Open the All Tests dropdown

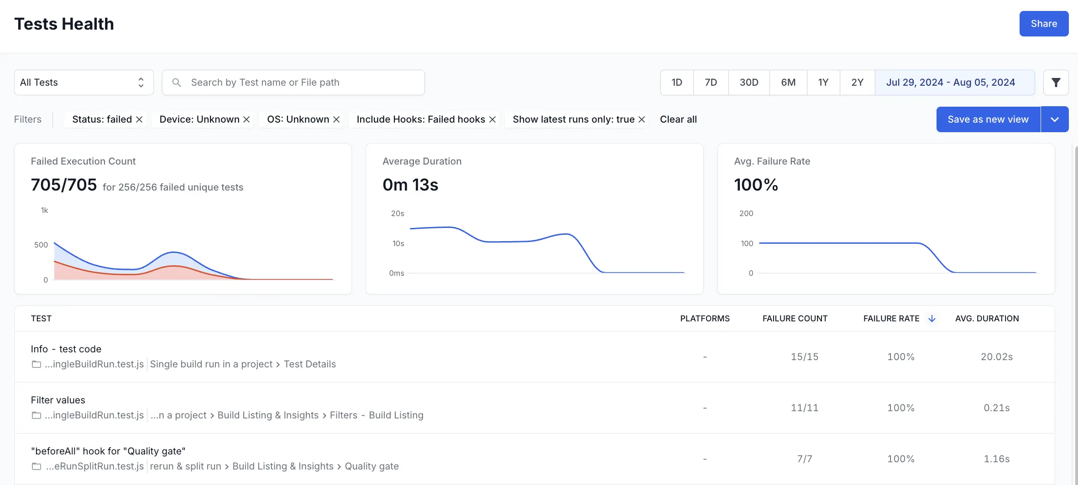tap(84, 83)
